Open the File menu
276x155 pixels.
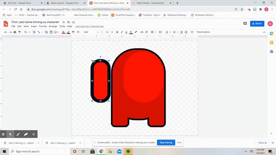pos(13,26)
